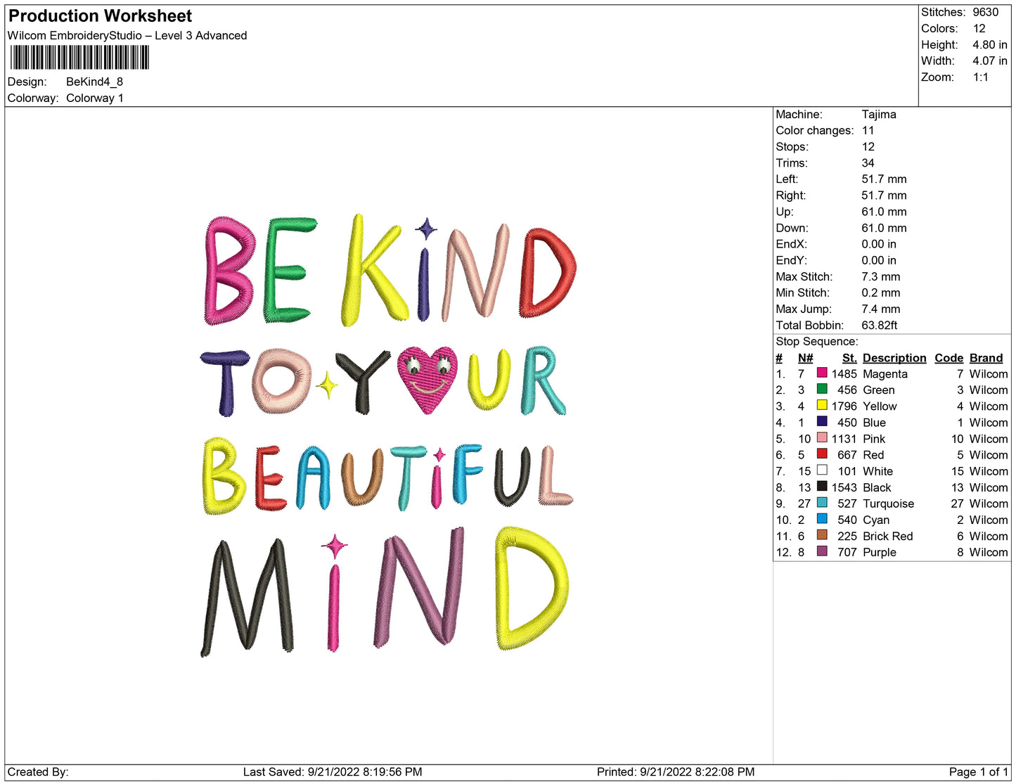The image size is (1016, 782).
Task: Click the barcode under the worksheet title
Action: point(79,57)
